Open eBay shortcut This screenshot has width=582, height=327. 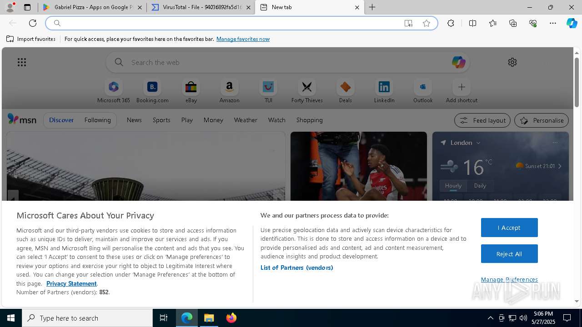pyautogui.click(x=191, y=91)
